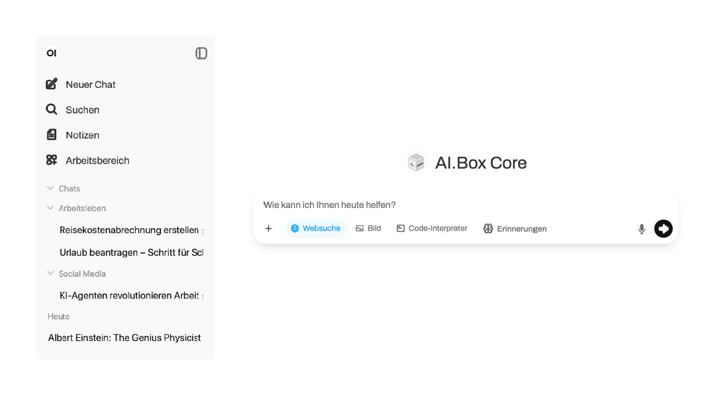Enable the Code-Interpreter toggle
The width and height of the screenshot is (718, 394).
pyautogui.click(x=431, y=229)
